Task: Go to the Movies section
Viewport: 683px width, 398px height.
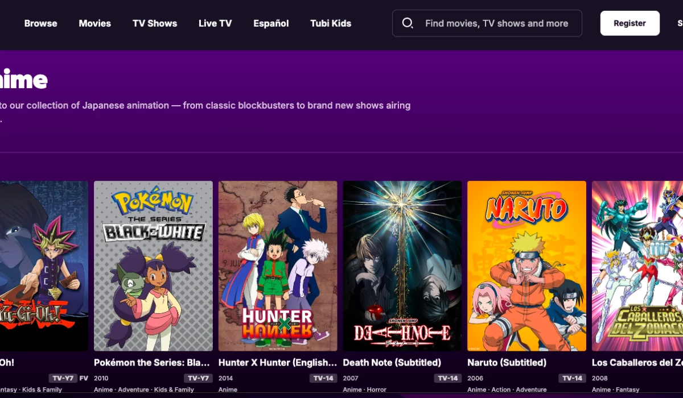Action: (x=95, y=23)
